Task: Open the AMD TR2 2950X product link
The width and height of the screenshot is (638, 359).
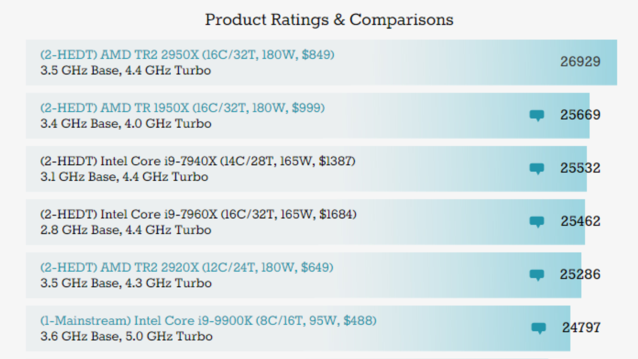Action: click(x=187, y=55)
